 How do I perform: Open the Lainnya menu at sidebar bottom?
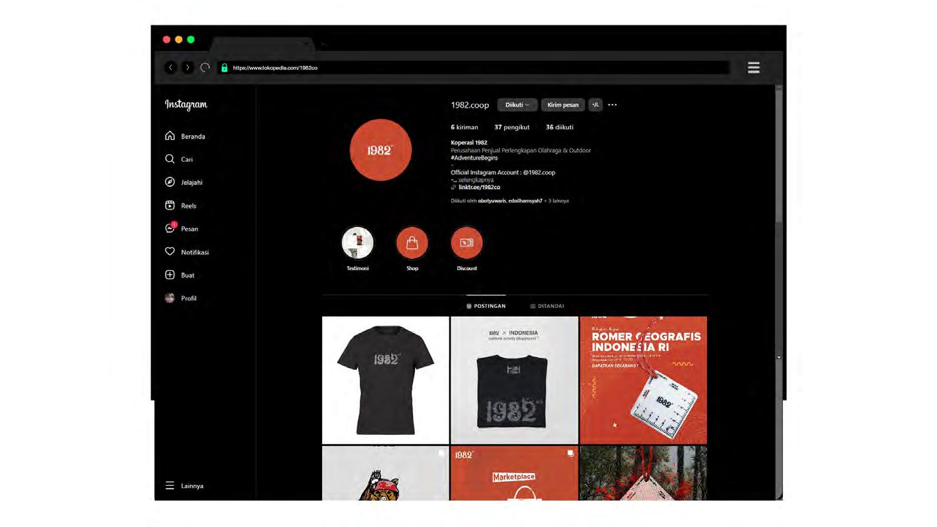click(184, 486)
